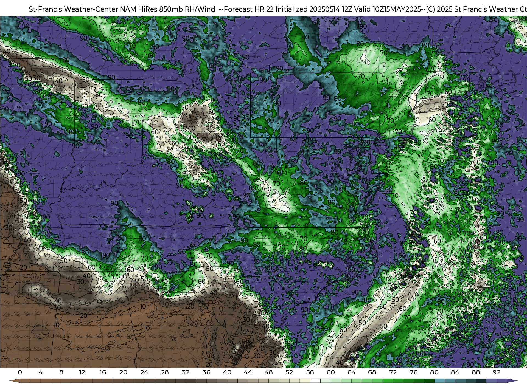Screen dimensions: 527x384
Task: Click the '88' label on the color bar legend
Action: coord(476,372)
